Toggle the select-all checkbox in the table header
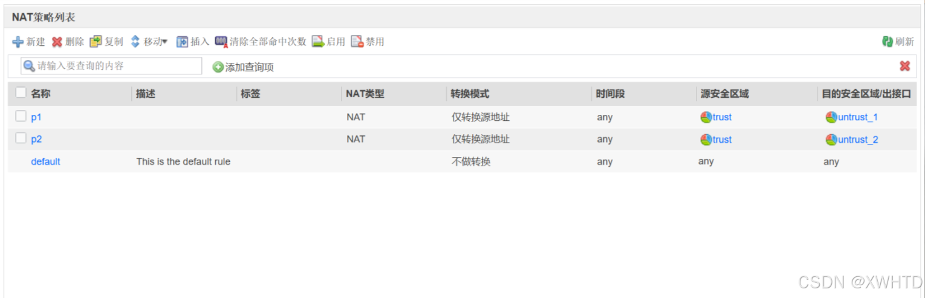925x298 pixels. (x=21, y=93)
